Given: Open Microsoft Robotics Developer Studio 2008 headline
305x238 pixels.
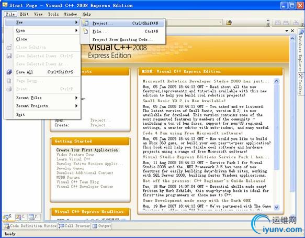Looking at the screenshot, I should [206, 81].
